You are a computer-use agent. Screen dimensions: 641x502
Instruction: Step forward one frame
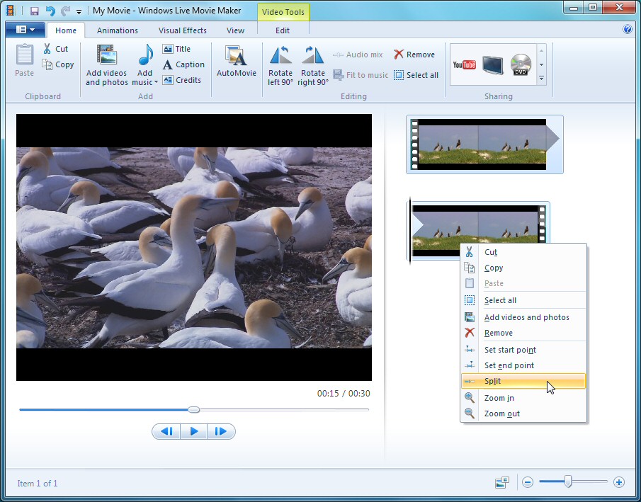click(x=221, y=431)
